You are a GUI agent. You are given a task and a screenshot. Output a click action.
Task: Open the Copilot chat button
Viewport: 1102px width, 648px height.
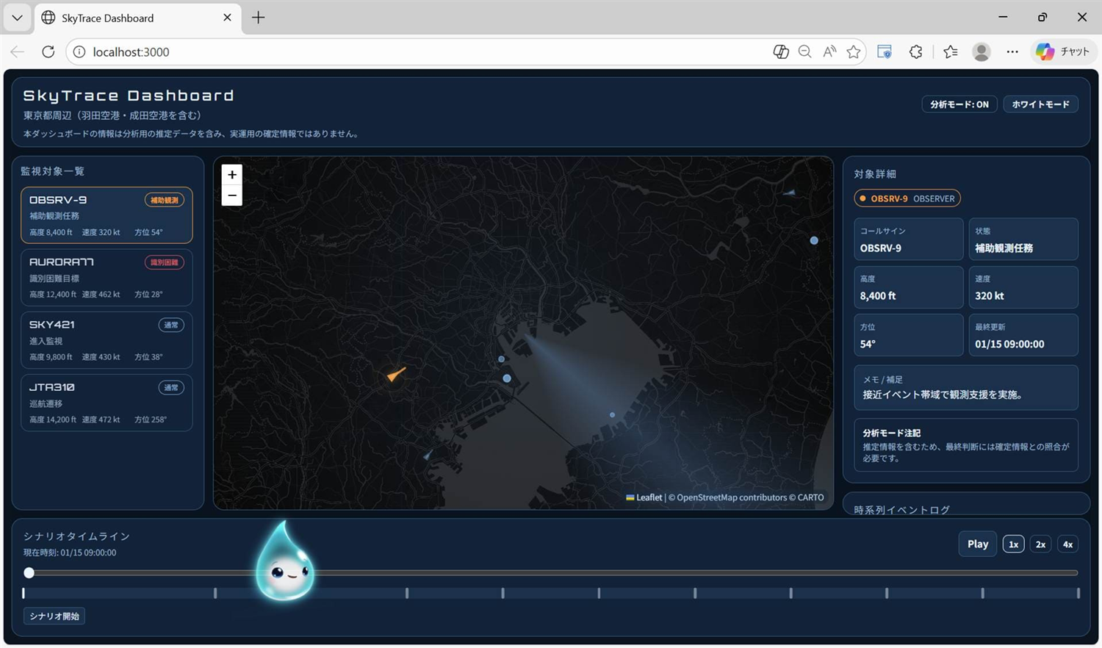(1062, 52)
